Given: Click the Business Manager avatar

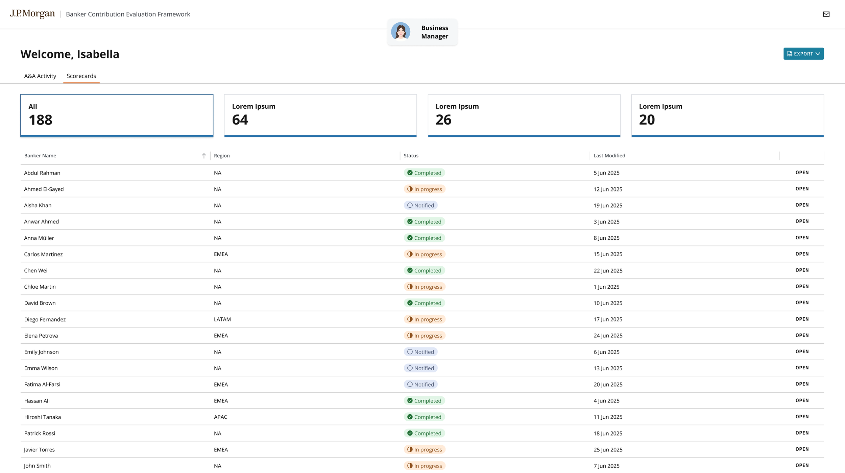Looking at the screenshot, I should 401,32.
